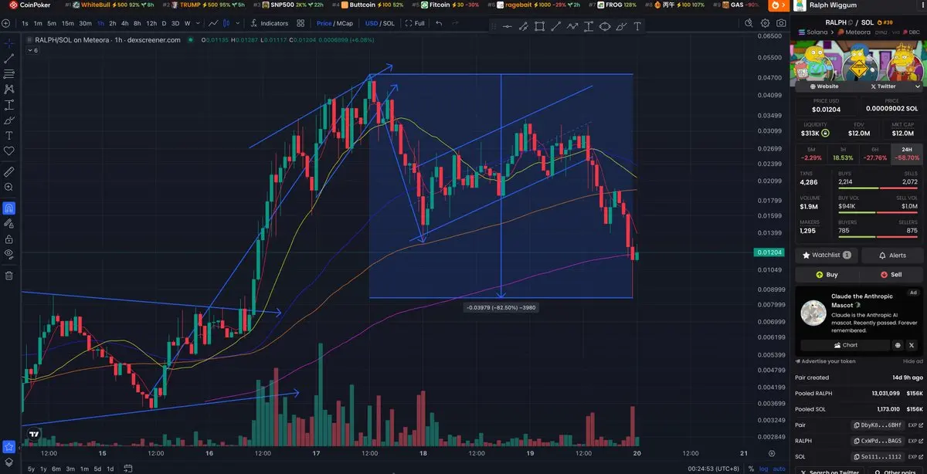This screenshot has width=927, height=474.
Task: Select the text annotation tool in sidebar
Action: point(8,136)
